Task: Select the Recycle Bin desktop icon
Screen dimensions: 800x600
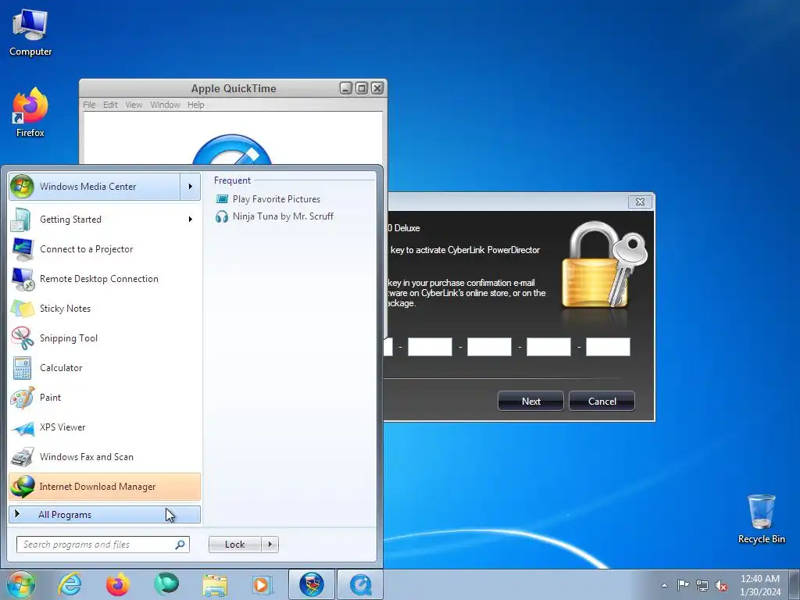Action: click(761, 519)
